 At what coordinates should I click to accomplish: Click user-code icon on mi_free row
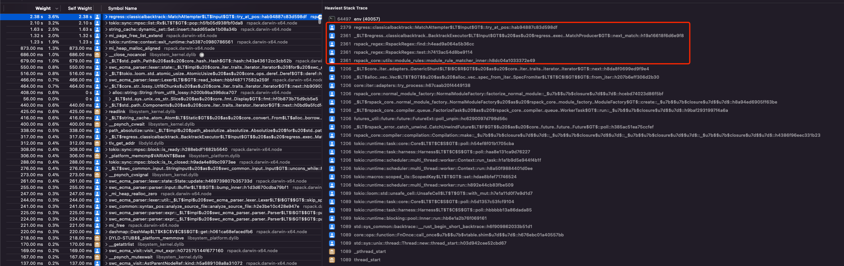(x=97, y=225)
